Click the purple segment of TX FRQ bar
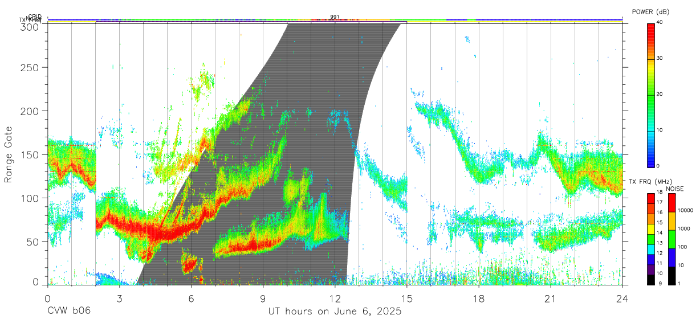This screenshot has height=323, width=700. [x=651, y=270]
